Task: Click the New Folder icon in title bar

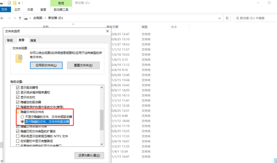Action: 15,3
